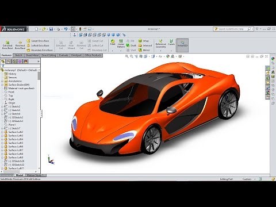The width and height of the screenshot is (276, 207).
Task: Open the Motion Study 1 tab
Action: point(35,175)
